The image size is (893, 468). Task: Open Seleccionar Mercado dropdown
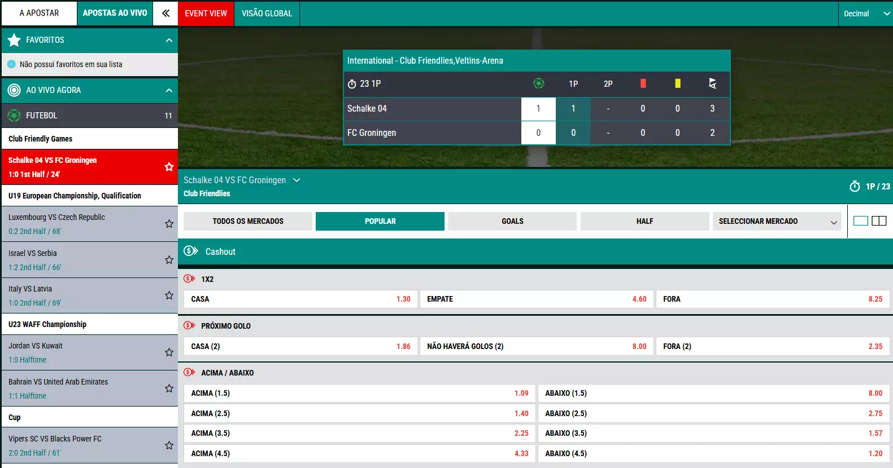coord(777,222)
